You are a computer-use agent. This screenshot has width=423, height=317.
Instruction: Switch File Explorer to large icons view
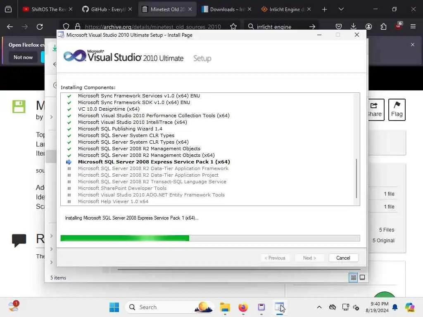coord(362,277)
